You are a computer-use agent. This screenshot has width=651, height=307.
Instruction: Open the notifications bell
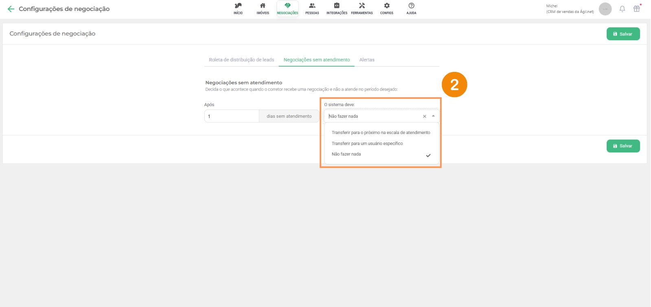pyautogui.click(x=622, y=9)
